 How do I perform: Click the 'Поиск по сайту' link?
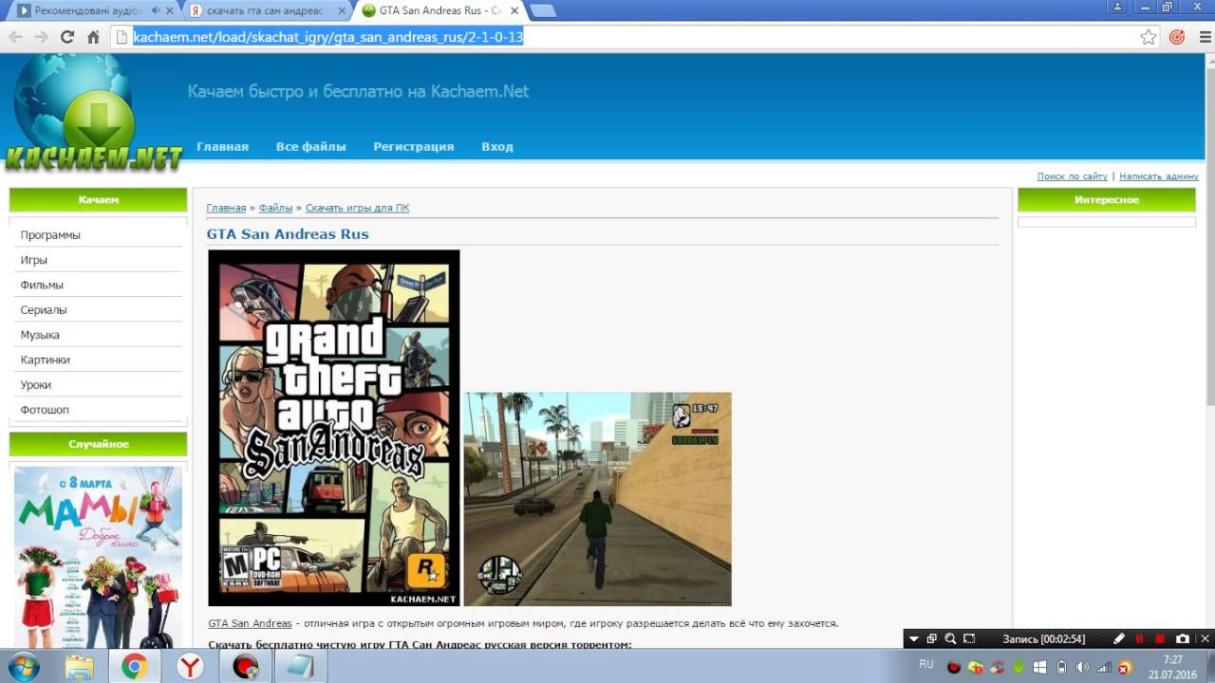pyautogui.click(x=1072, y=176)
